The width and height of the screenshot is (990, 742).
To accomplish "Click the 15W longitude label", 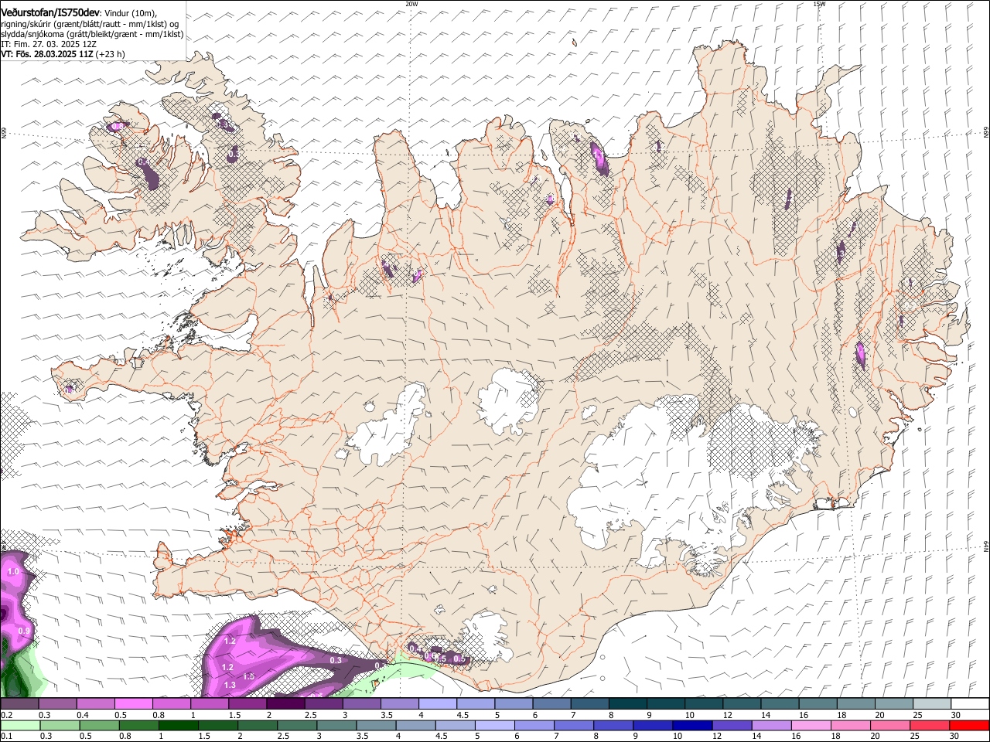I will point(819,4).
